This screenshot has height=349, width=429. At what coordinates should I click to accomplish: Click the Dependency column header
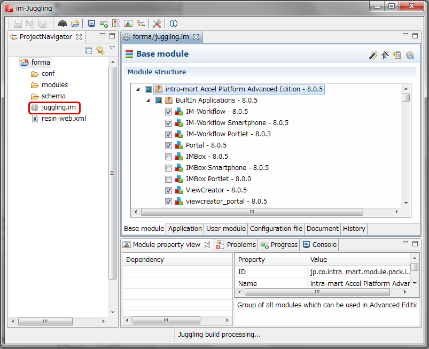coord(177,260)
